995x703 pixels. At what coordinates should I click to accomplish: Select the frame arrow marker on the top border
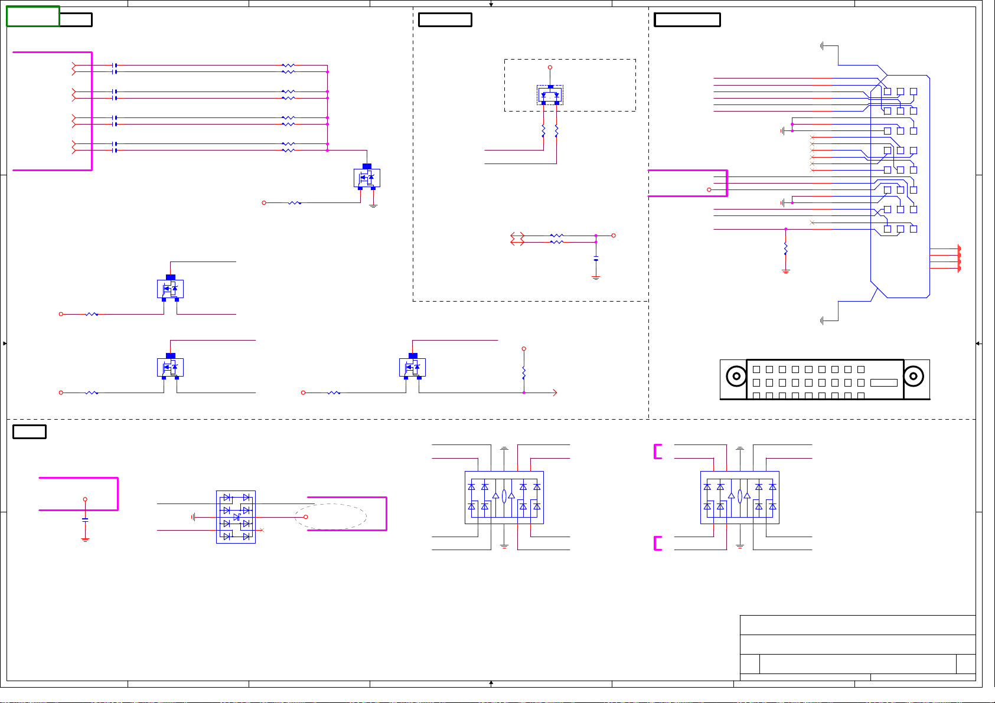(x=491, y=4)
